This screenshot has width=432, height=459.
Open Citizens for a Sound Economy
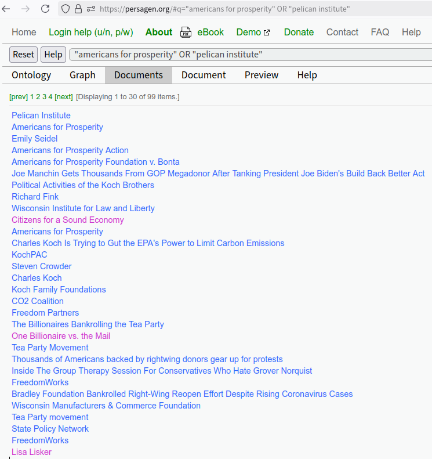click(68, 220)
